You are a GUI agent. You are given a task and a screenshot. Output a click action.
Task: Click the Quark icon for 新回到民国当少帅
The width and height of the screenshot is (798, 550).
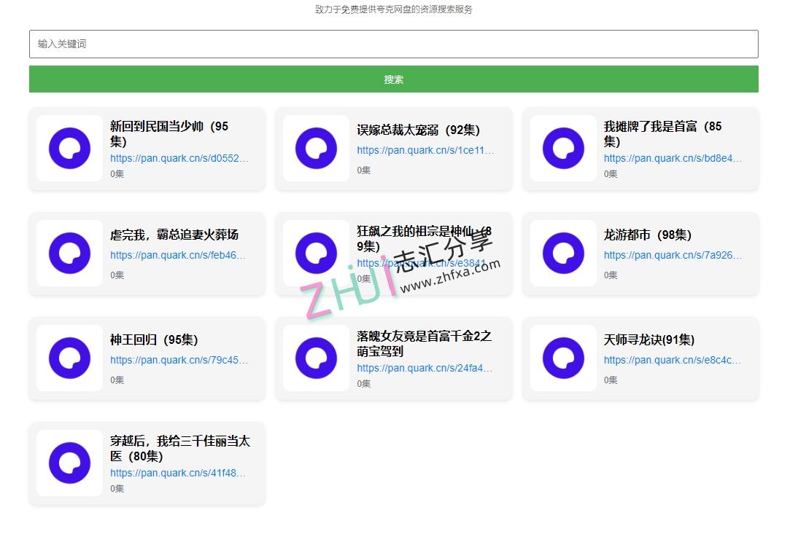pos(69,148)
